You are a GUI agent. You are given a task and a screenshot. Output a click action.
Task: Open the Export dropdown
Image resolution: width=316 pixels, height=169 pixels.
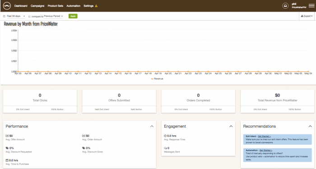[307, 16]
